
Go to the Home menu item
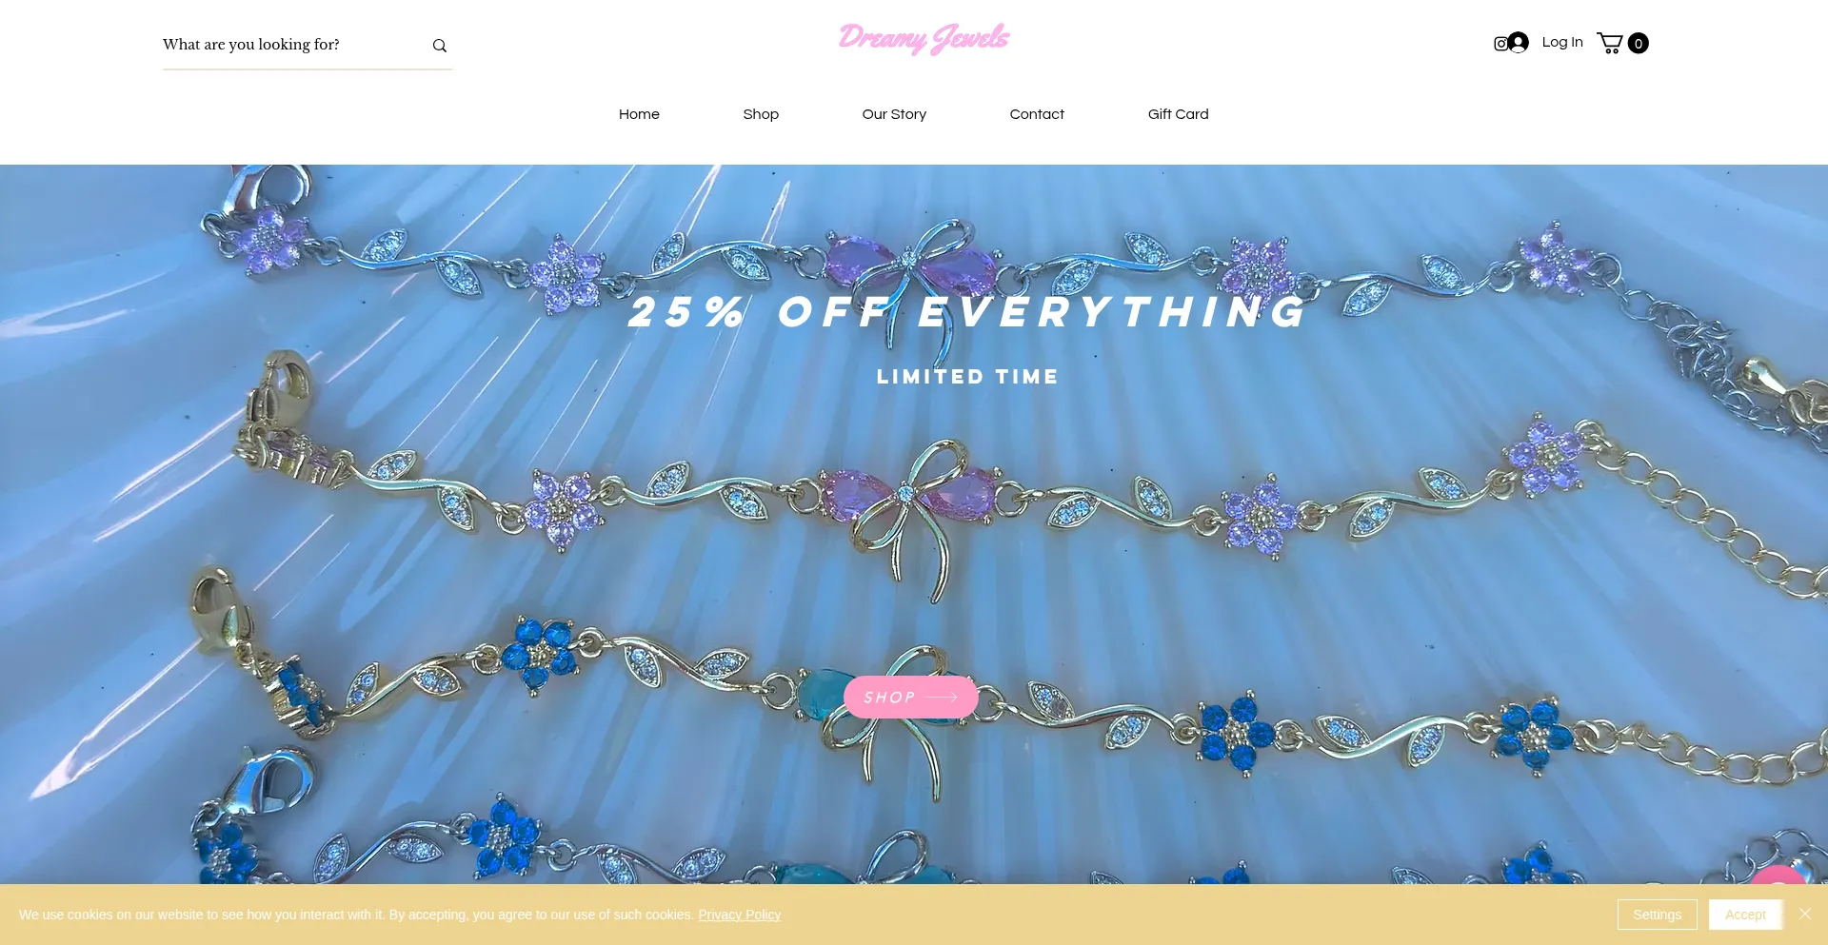pos(639,114)
